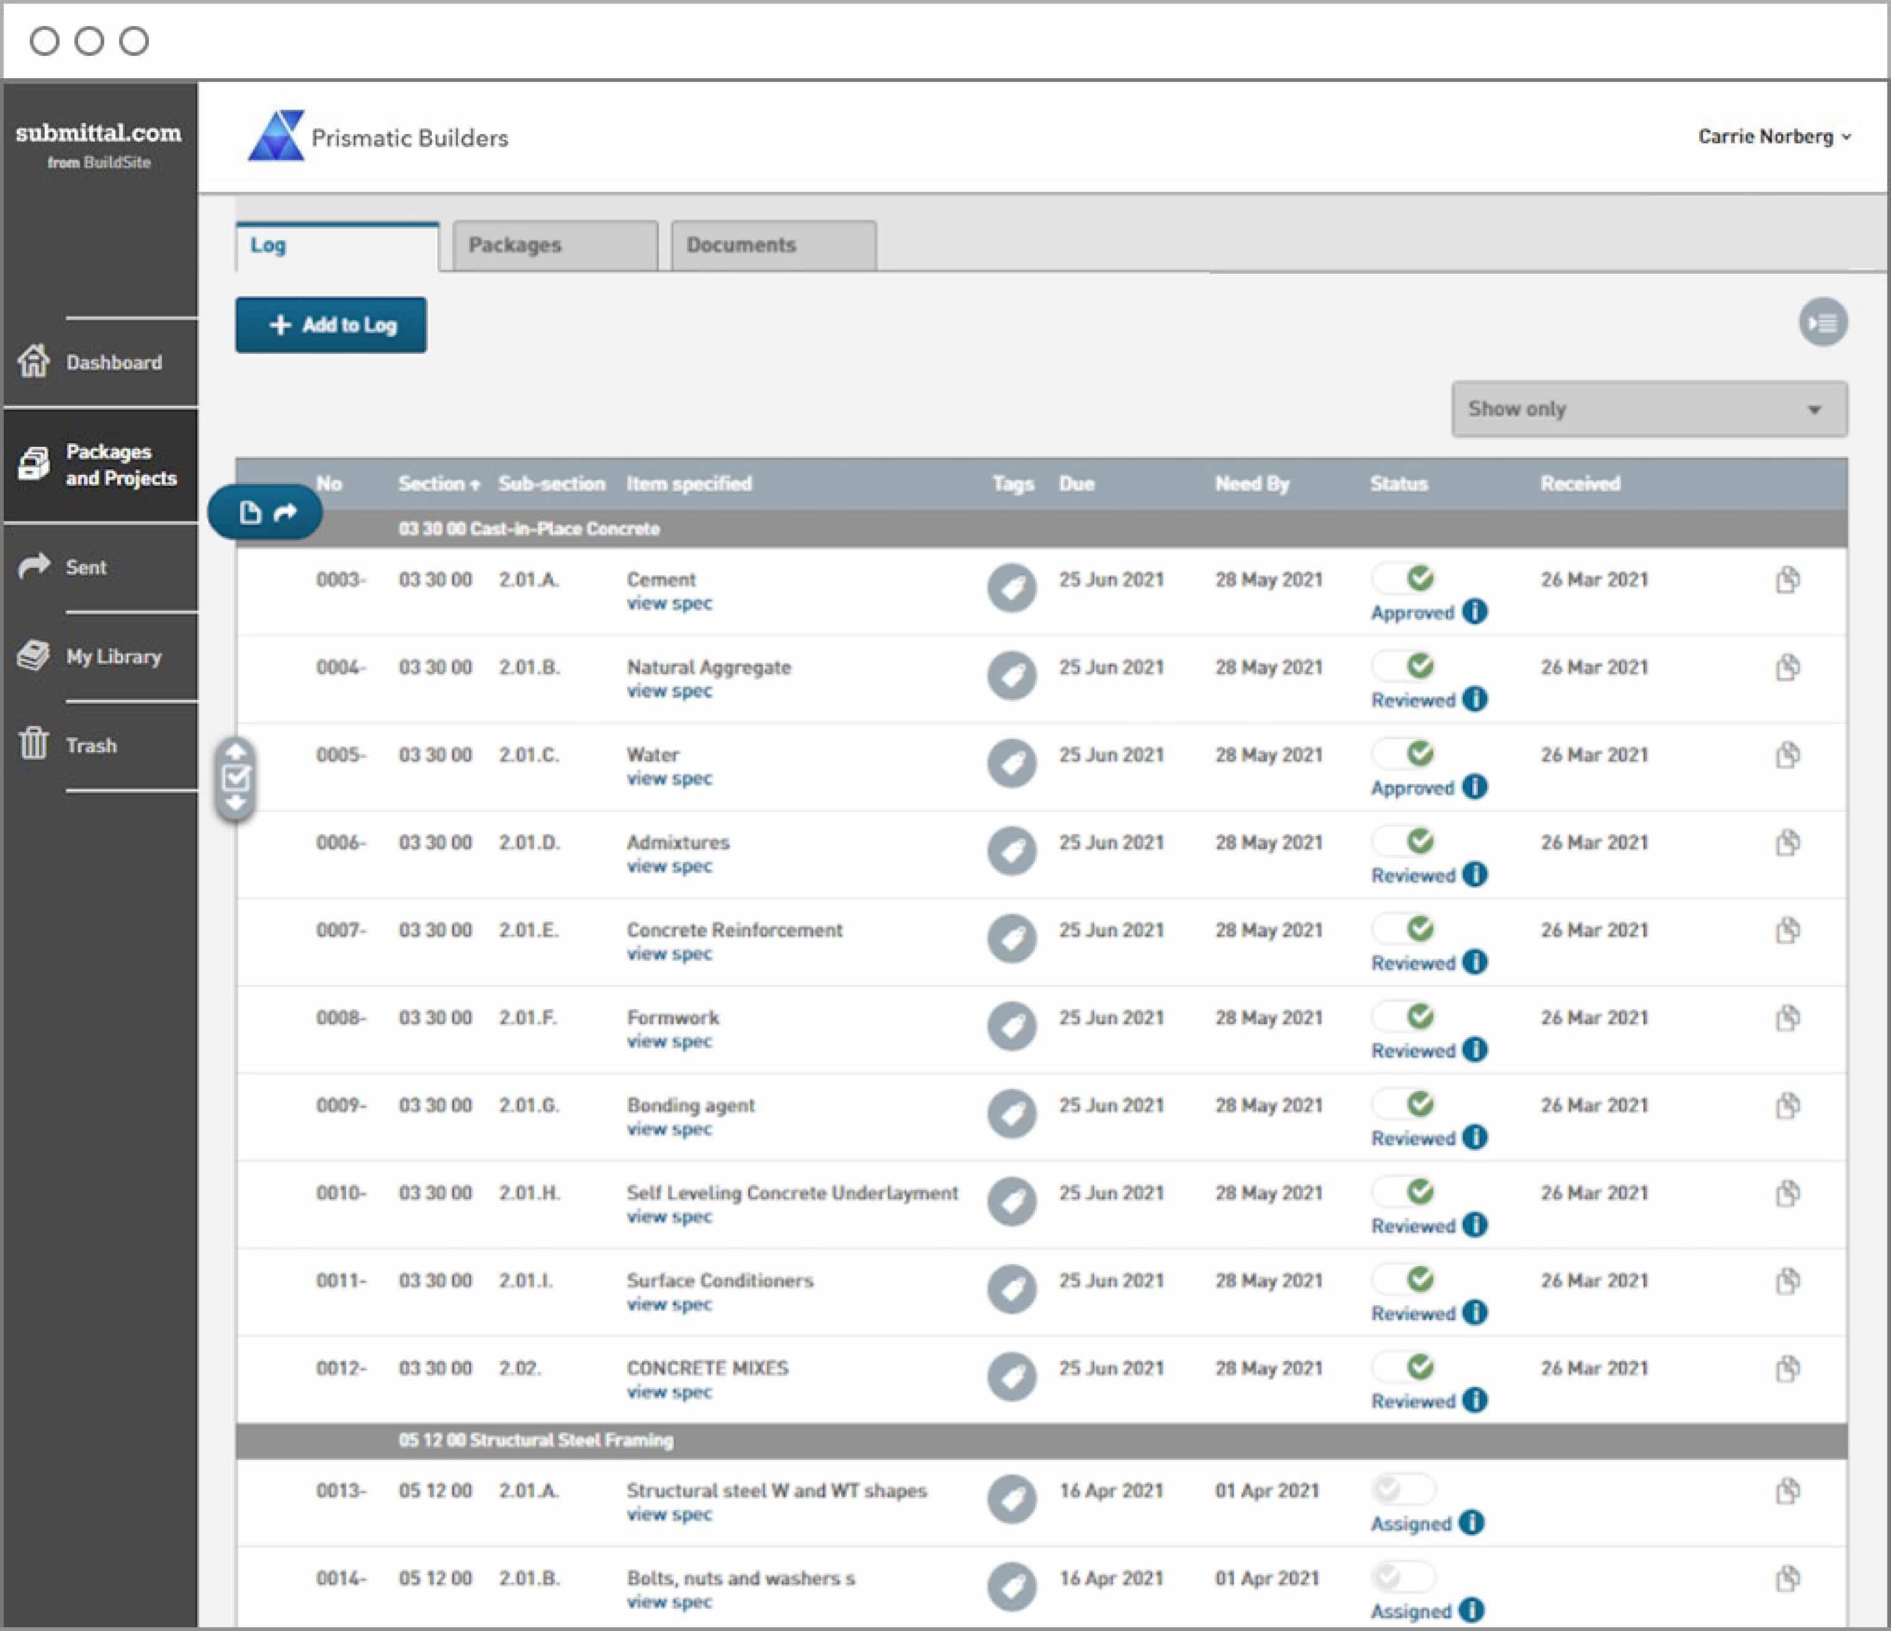Click the document and send floating button

pos(266,512)
